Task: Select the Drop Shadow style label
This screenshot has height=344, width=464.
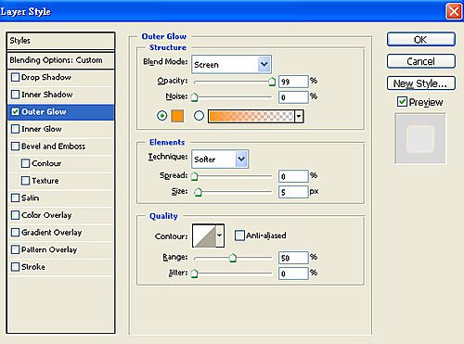Action: point(46,77)
